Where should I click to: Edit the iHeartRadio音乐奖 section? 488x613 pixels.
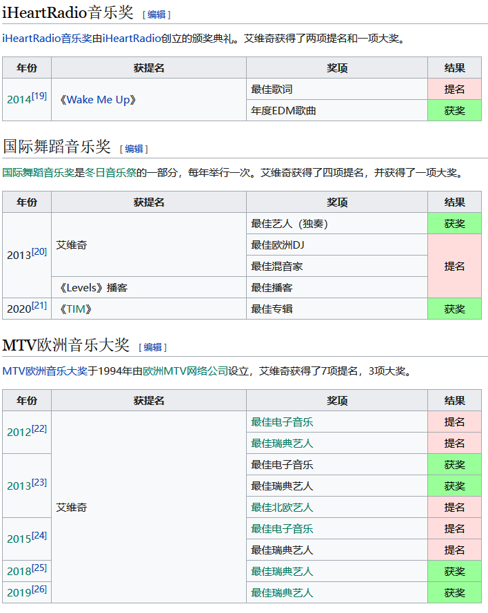tap(156, 15)
